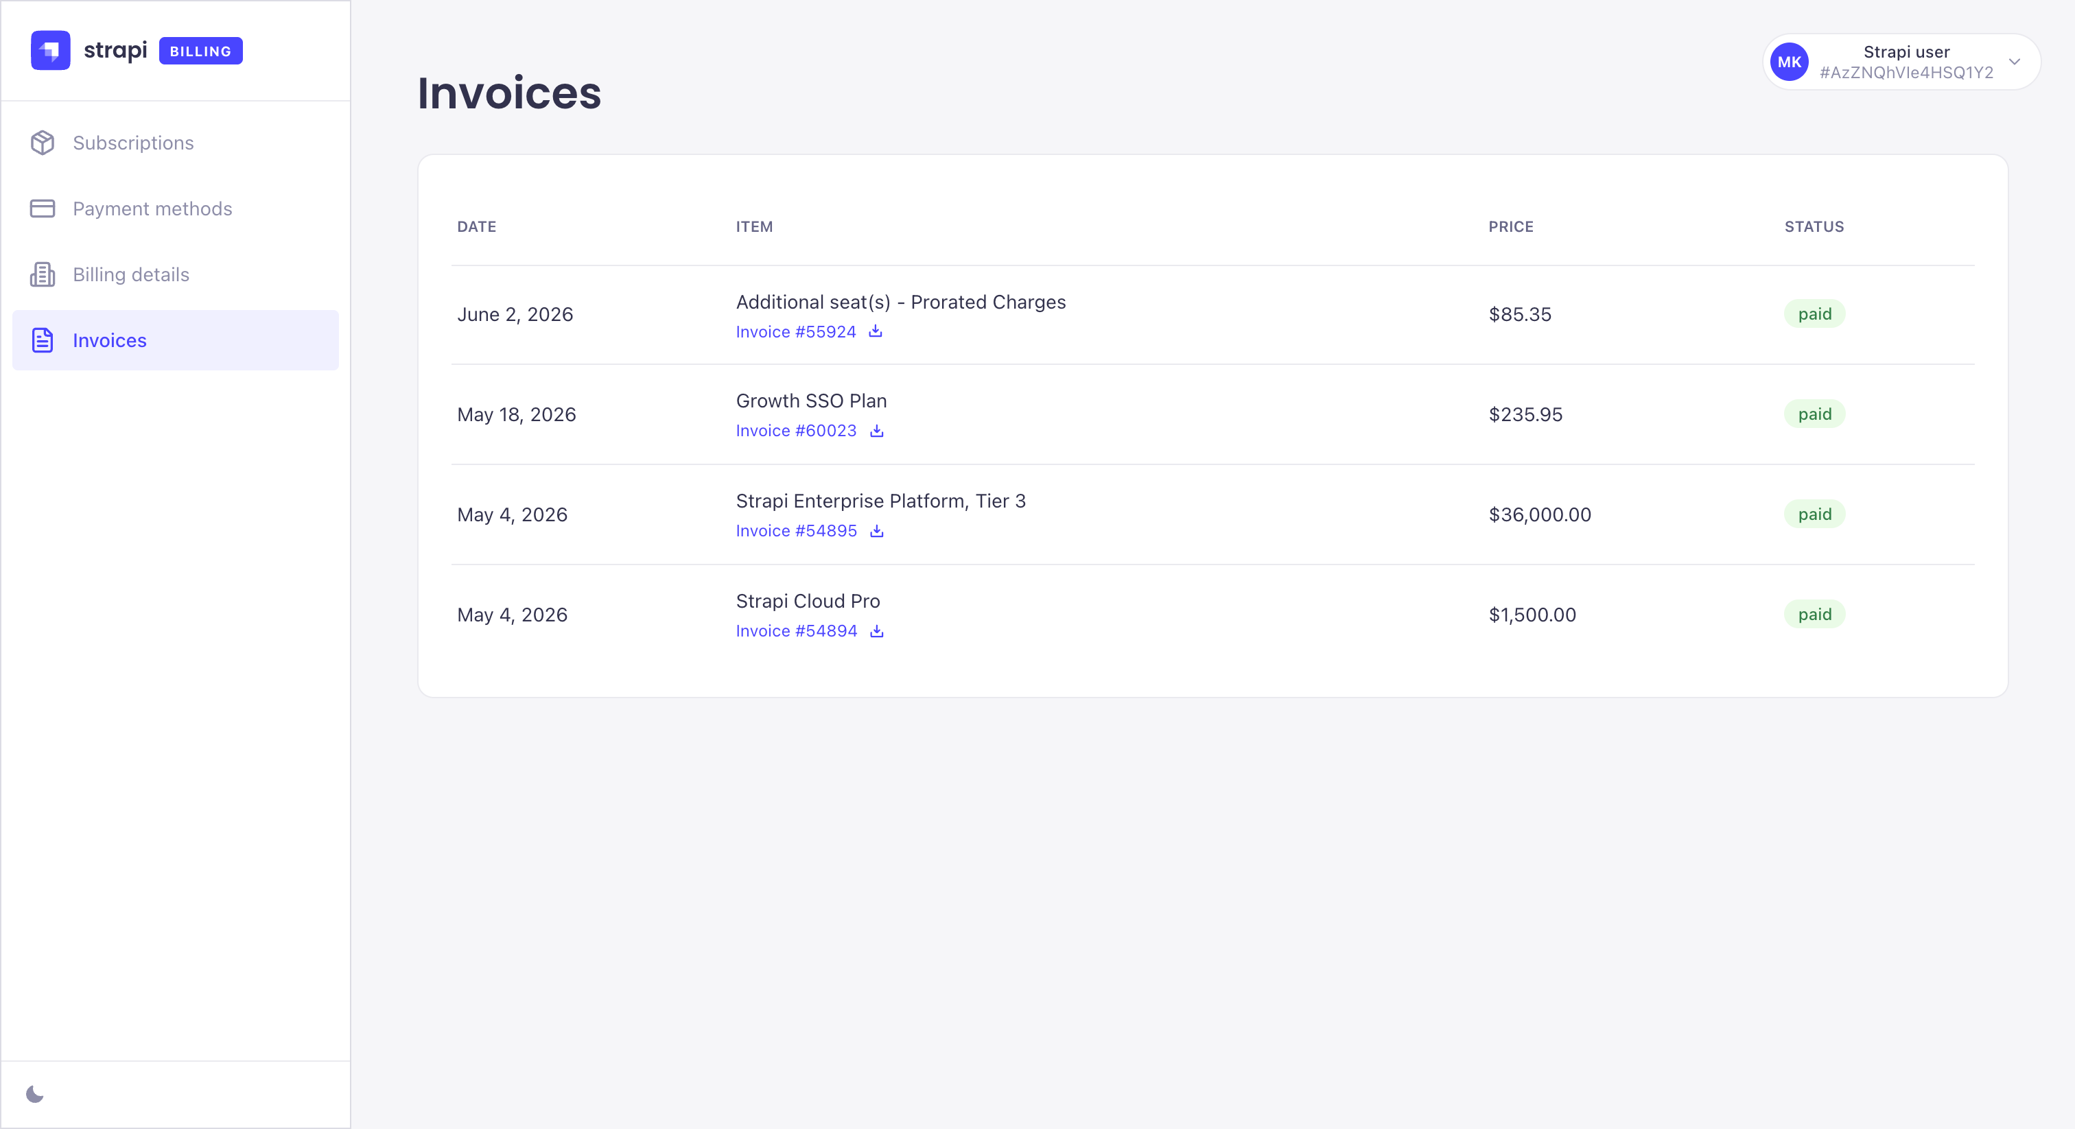Click the $1,500.00 price

point(1532,615)
